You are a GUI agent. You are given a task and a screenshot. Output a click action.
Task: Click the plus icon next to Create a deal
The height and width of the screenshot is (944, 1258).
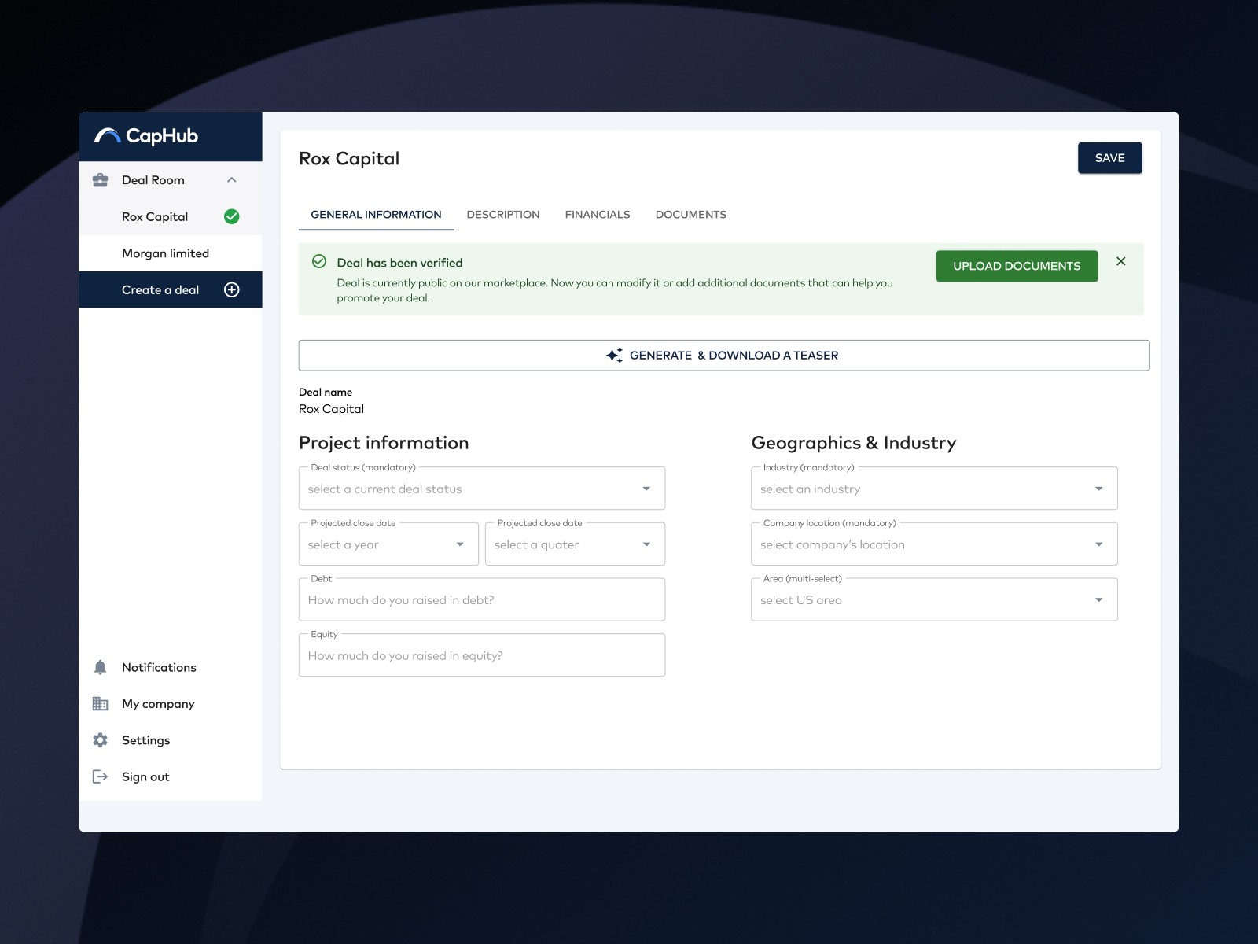pyautogui.click(x=232, y=289)
